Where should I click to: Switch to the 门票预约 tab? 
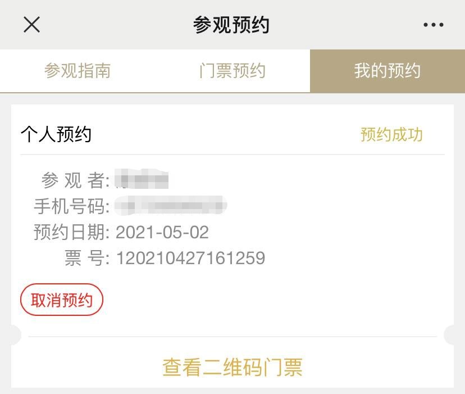[232, 71]
